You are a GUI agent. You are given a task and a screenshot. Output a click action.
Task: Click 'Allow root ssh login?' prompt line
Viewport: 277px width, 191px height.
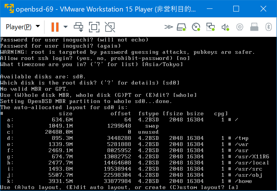click(x=95, y=58)
